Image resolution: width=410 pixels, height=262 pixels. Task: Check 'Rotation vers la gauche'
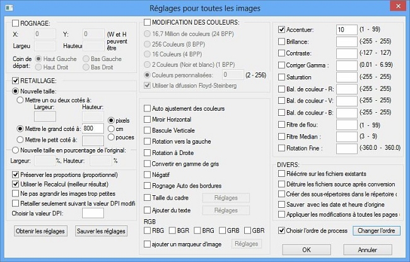pos(147,142)
